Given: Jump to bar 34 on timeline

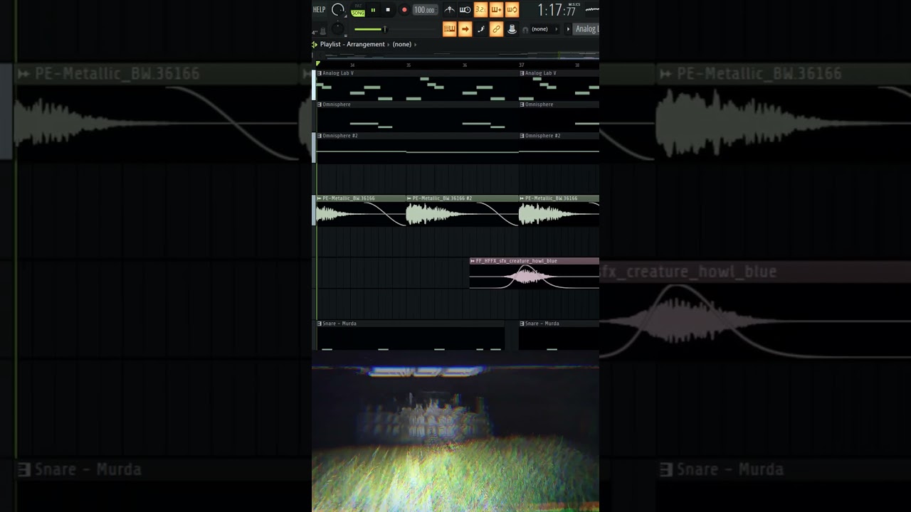Looking at the screenshot, I should (352, 65).
